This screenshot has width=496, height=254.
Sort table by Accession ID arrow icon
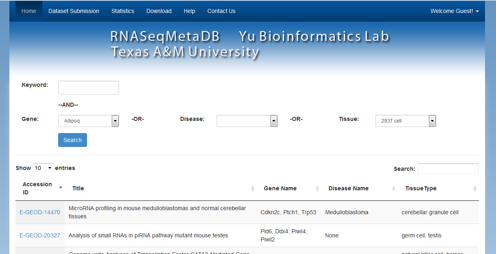click(x=61, y=187)
